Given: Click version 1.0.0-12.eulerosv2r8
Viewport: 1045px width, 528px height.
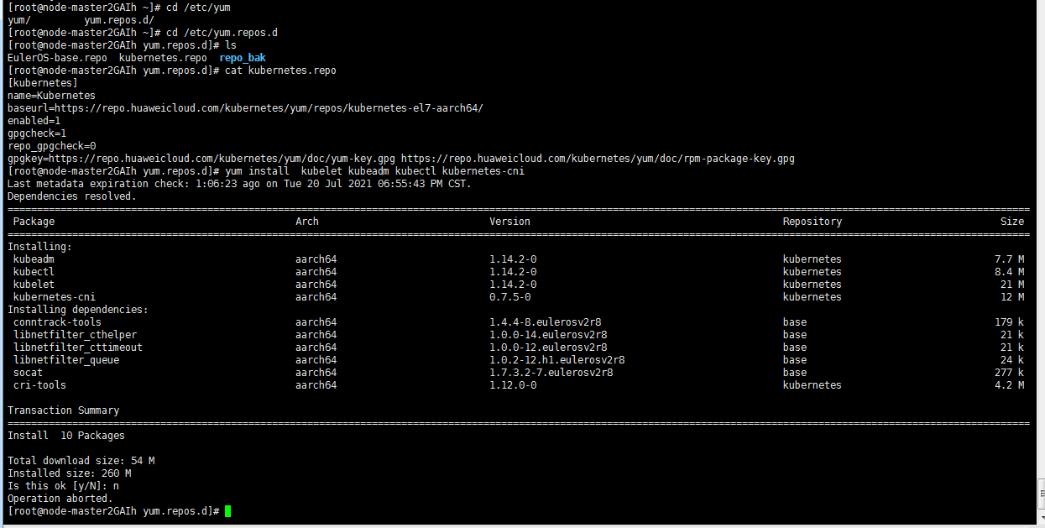Looking at the screenshot, I should tap(549, 348).
